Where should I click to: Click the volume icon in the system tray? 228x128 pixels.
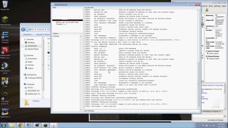[213, 126]
